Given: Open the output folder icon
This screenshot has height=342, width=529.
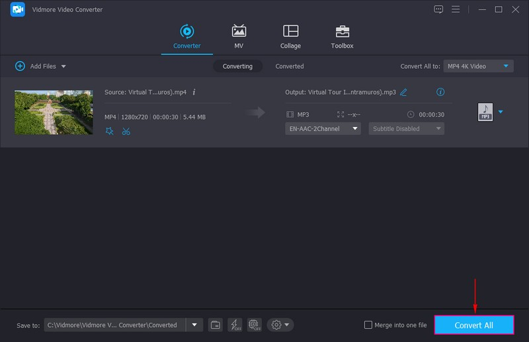Looking at the screenshot, I should [215, 325].
